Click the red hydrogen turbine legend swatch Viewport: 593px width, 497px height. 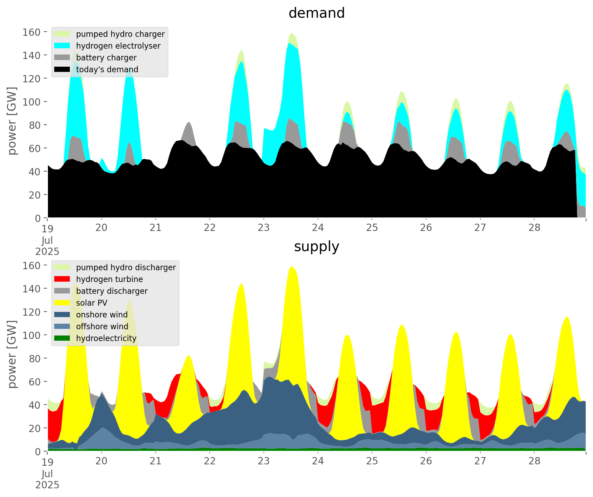[62, 279]
